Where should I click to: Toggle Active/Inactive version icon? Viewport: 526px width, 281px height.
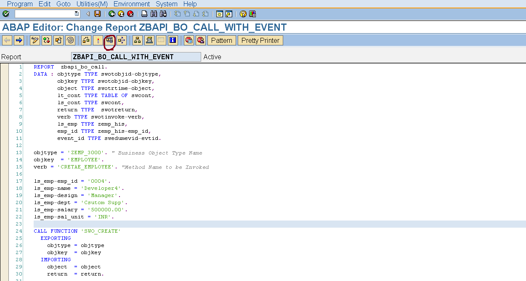47,40
